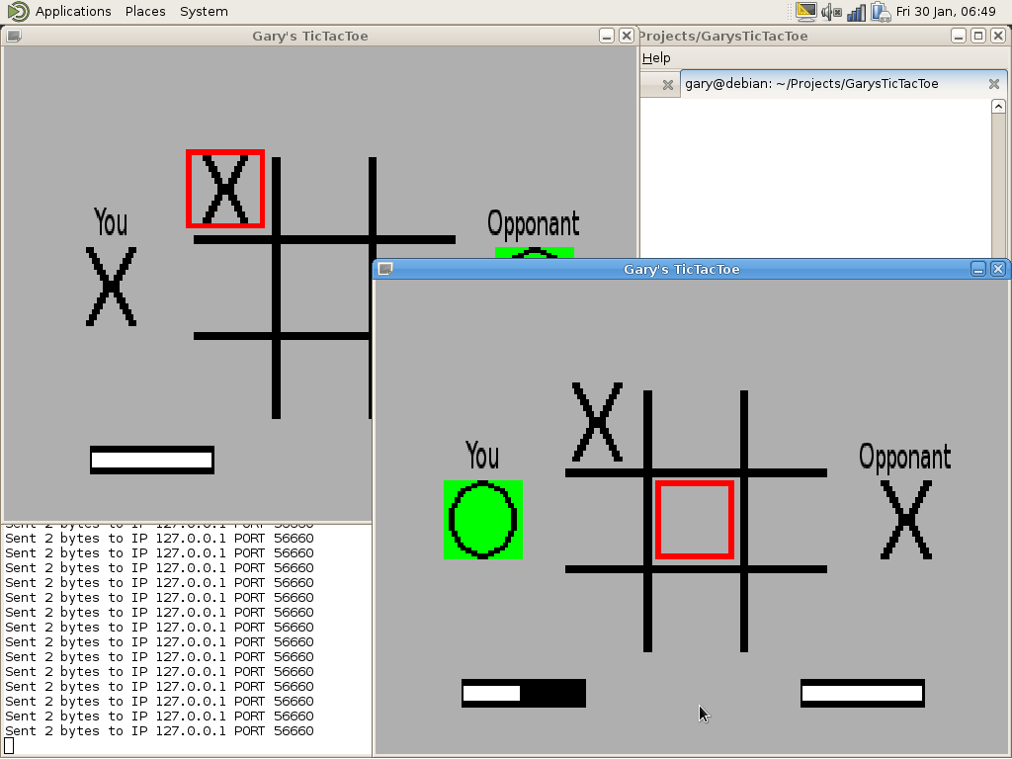This screenshot has width=1012, height=759.
Task: Click the Opponant X symbol in front window
Action: [906, 520]
